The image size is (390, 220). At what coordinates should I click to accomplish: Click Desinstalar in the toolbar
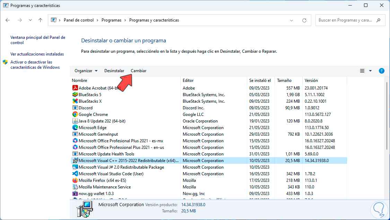point(114,71)
